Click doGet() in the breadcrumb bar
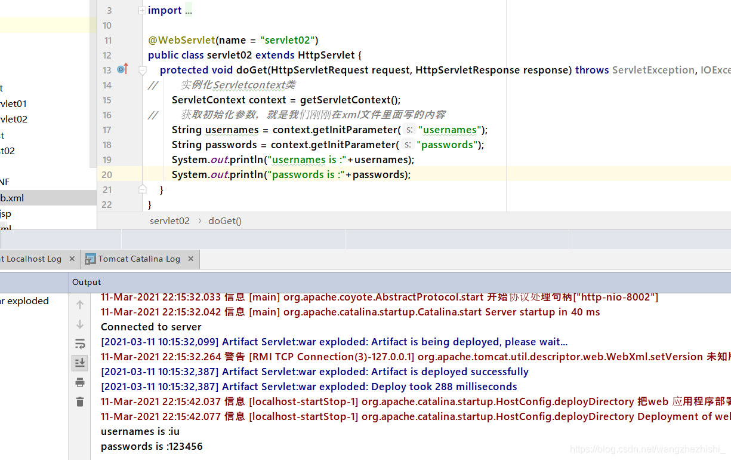The height and width of the screenshot is (460, 731). pyautogui.click(x=224, y=220)
